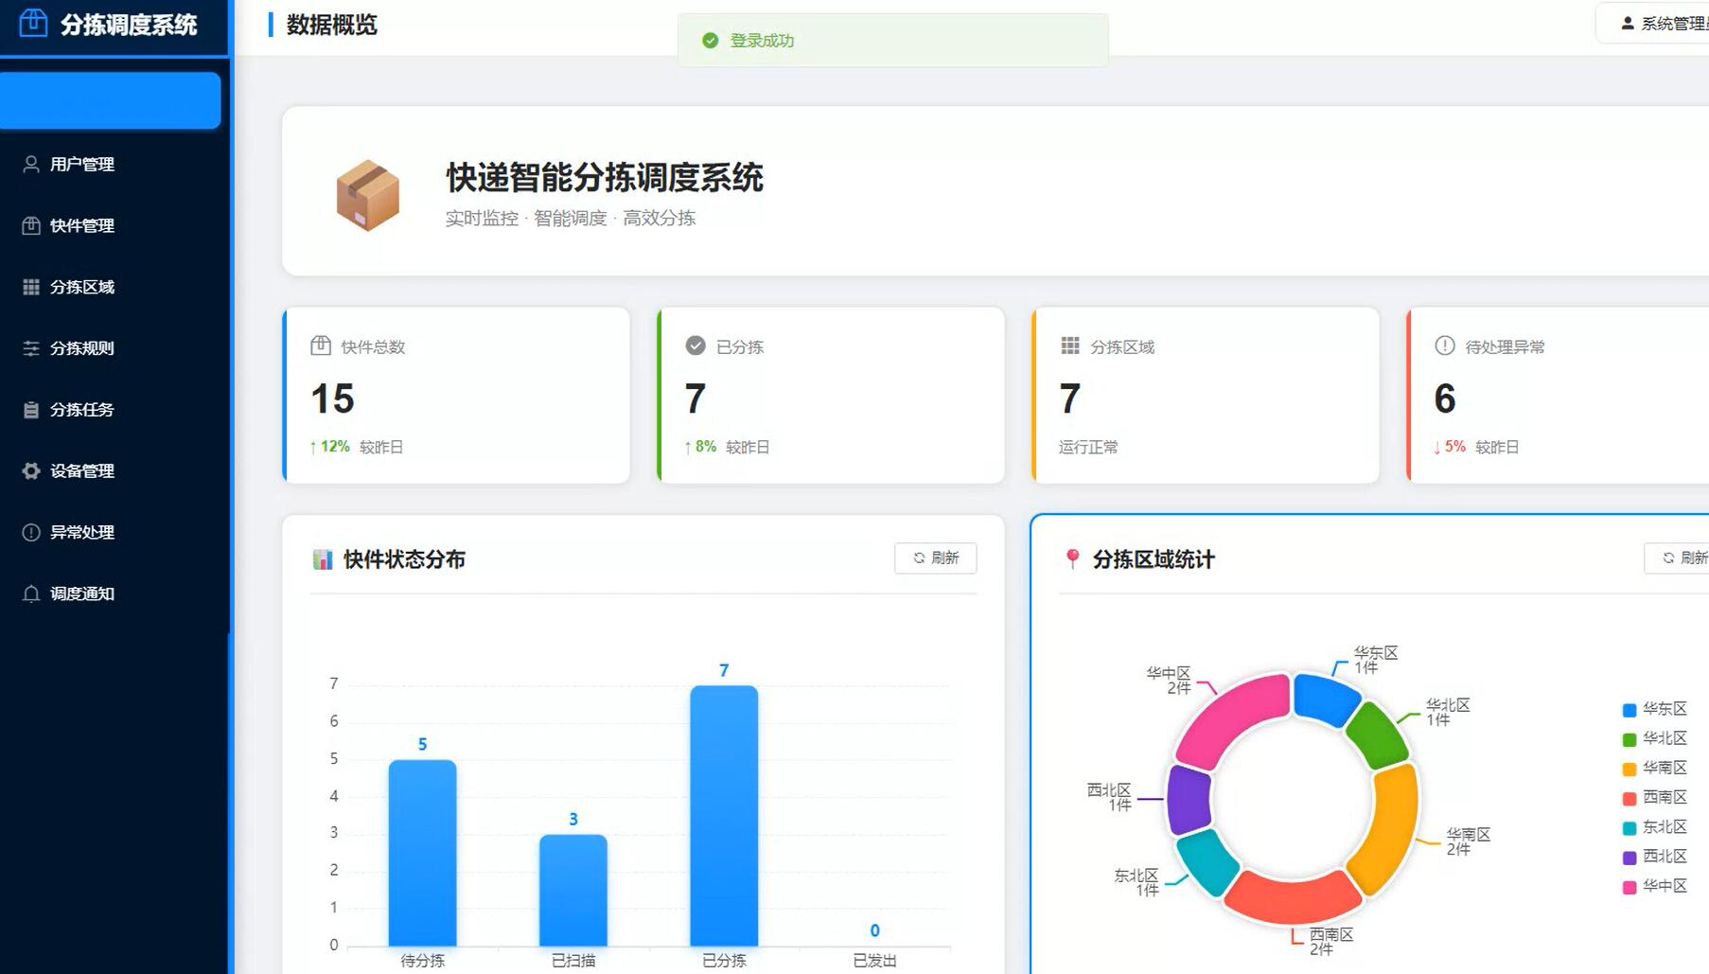Click the 已扫描 bar in the chart
Screen dimensions: 1709x974
(573, 891)
